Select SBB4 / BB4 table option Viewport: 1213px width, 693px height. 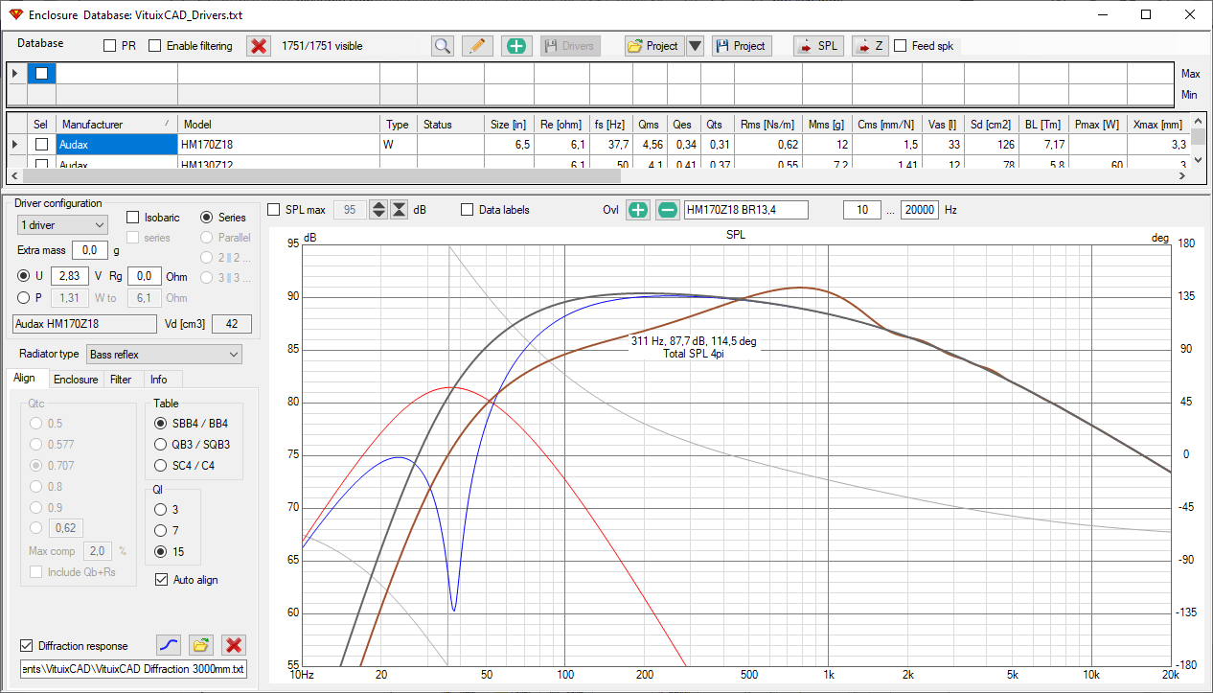point(161,423)
